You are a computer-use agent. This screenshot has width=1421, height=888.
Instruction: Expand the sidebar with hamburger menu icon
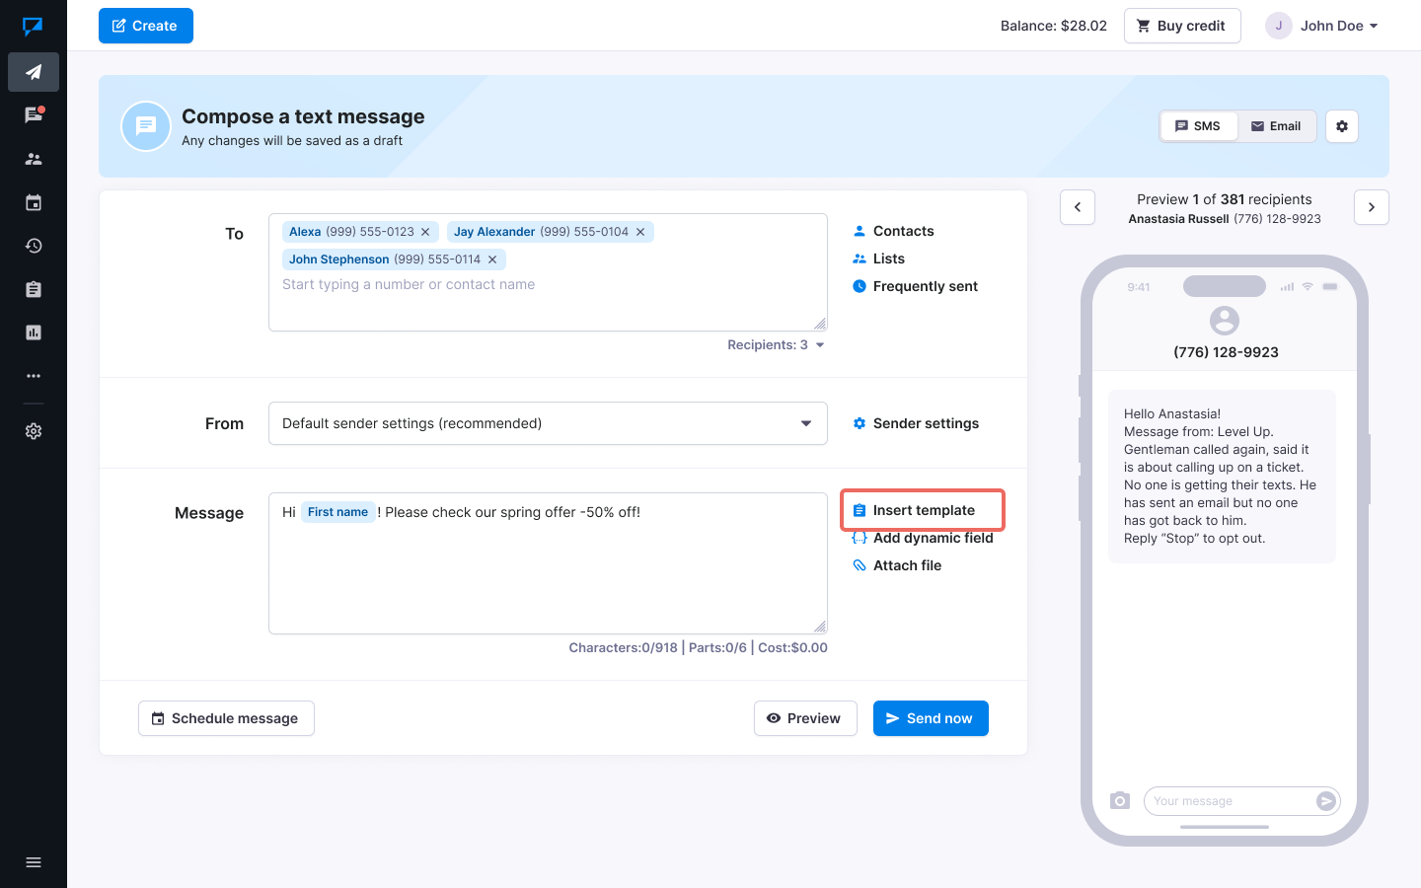pyautogui.click(x=34, y=862)
